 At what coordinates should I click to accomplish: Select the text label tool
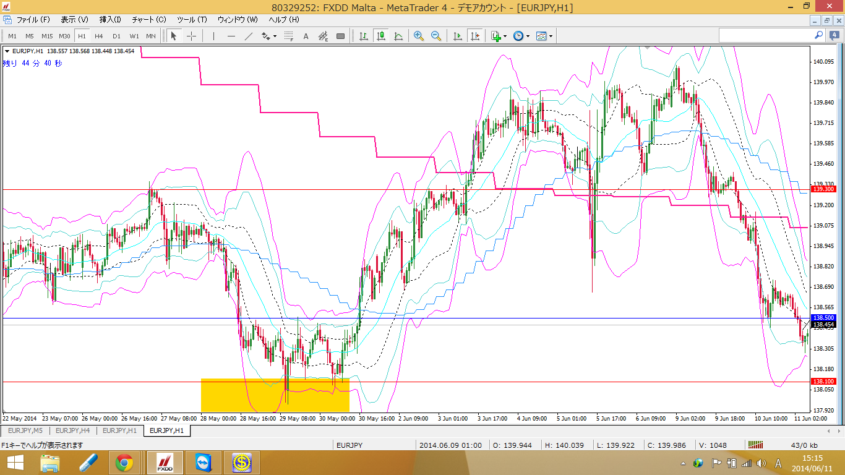306,36
